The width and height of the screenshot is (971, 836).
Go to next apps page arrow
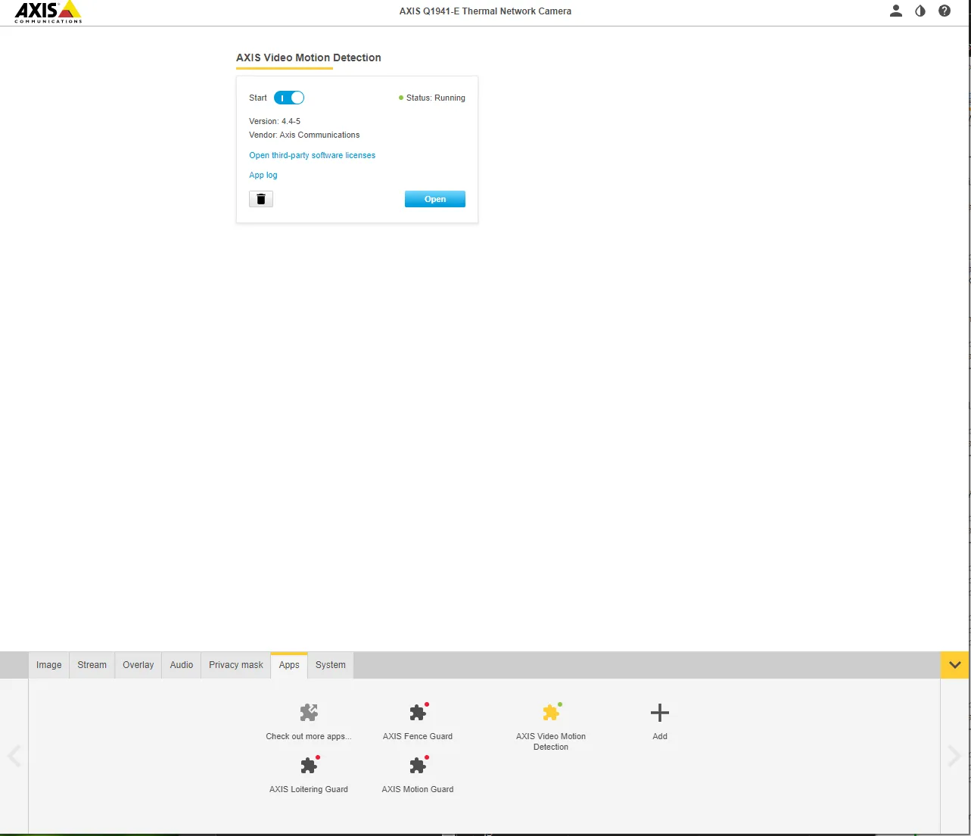click(x=954, y=756)
